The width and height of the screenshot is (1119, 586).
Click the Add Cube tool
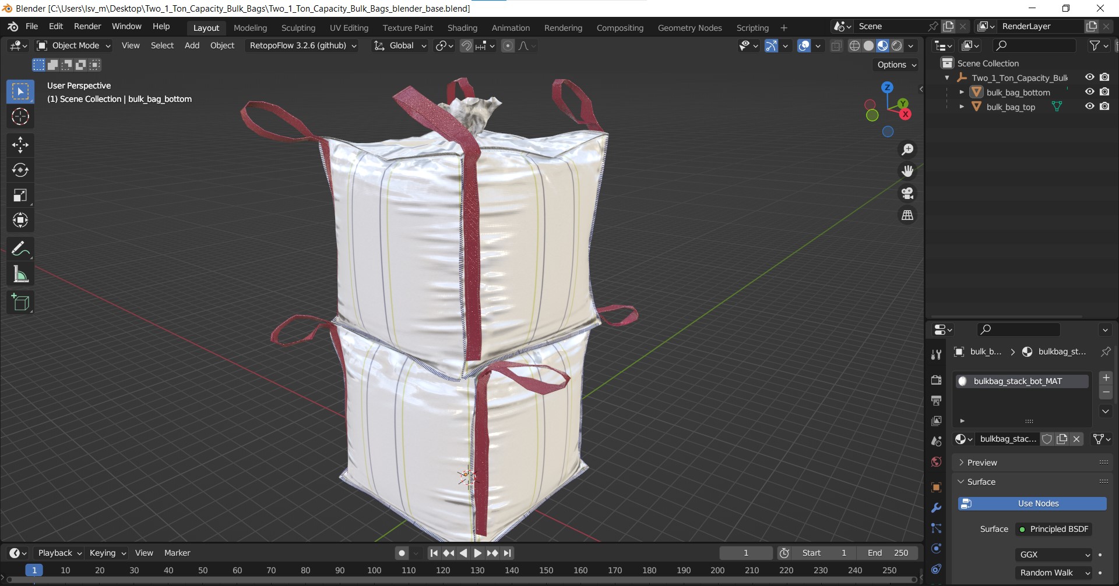[x=20, y=303]
